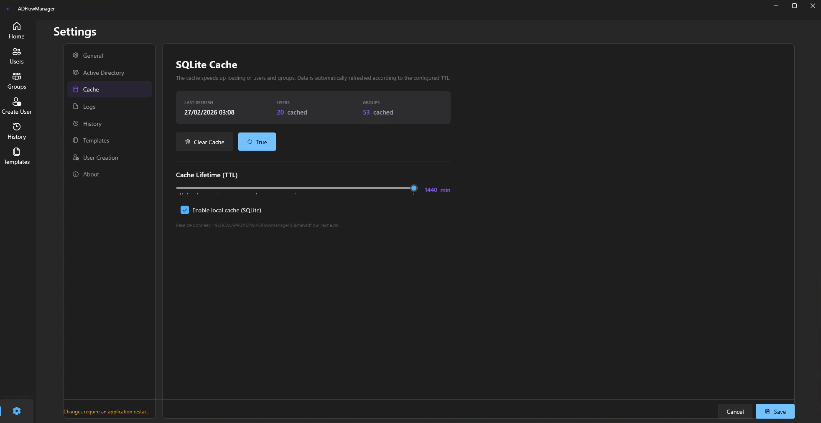
Task: Save the settings changes
Action: (x=775, y=411)
